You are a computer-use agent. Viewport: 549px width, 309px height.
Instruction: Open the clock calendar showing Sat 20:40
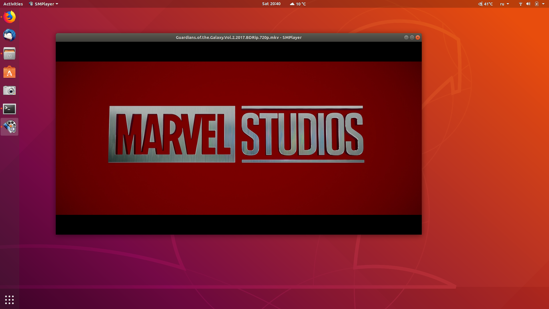271,4
